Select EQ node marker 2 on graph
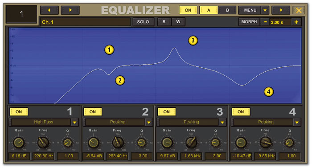 120,80
